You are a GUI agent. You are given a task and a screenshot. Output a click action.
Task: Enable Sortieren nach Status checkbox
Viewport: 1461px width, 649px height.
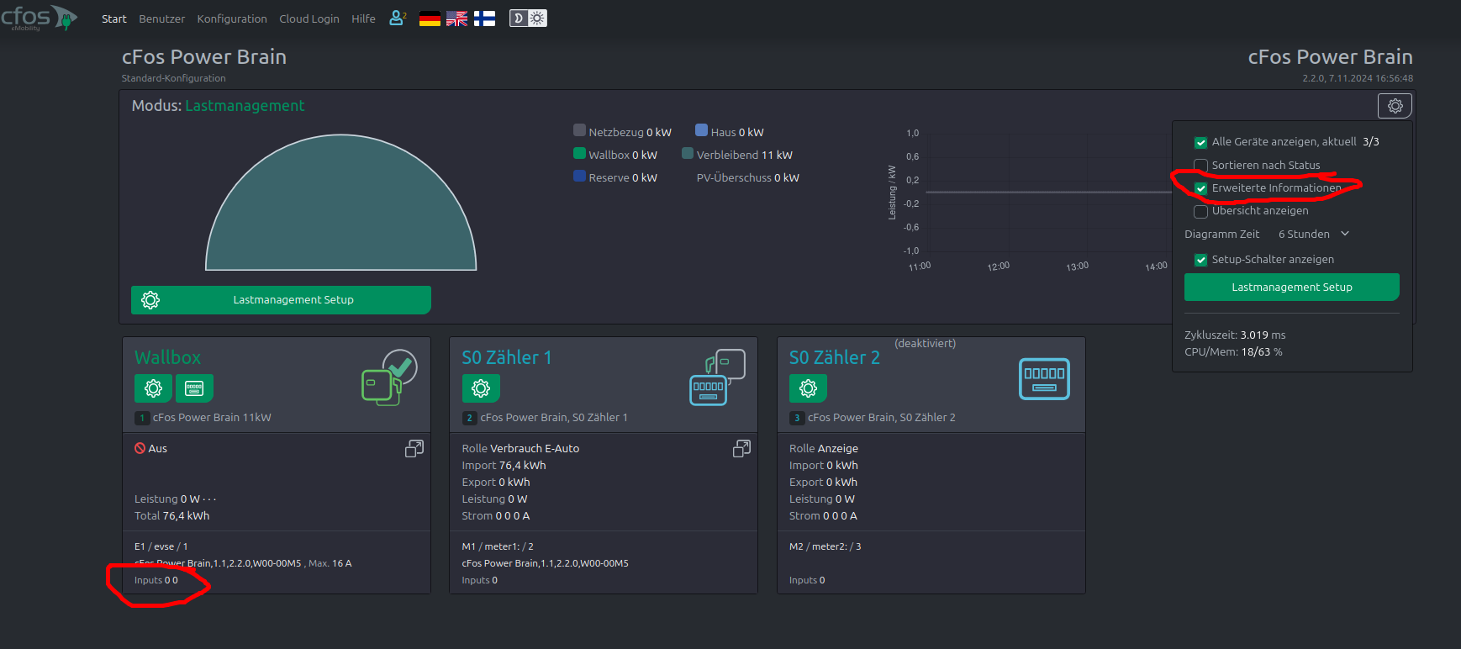(1200, 166)
